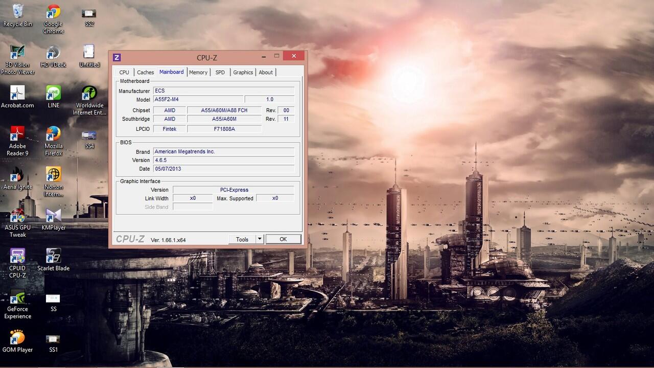The height and width of the screenshot is (368, 654).
Task: Click the model revision 1.0 value
Action: [x=270, y=99]
